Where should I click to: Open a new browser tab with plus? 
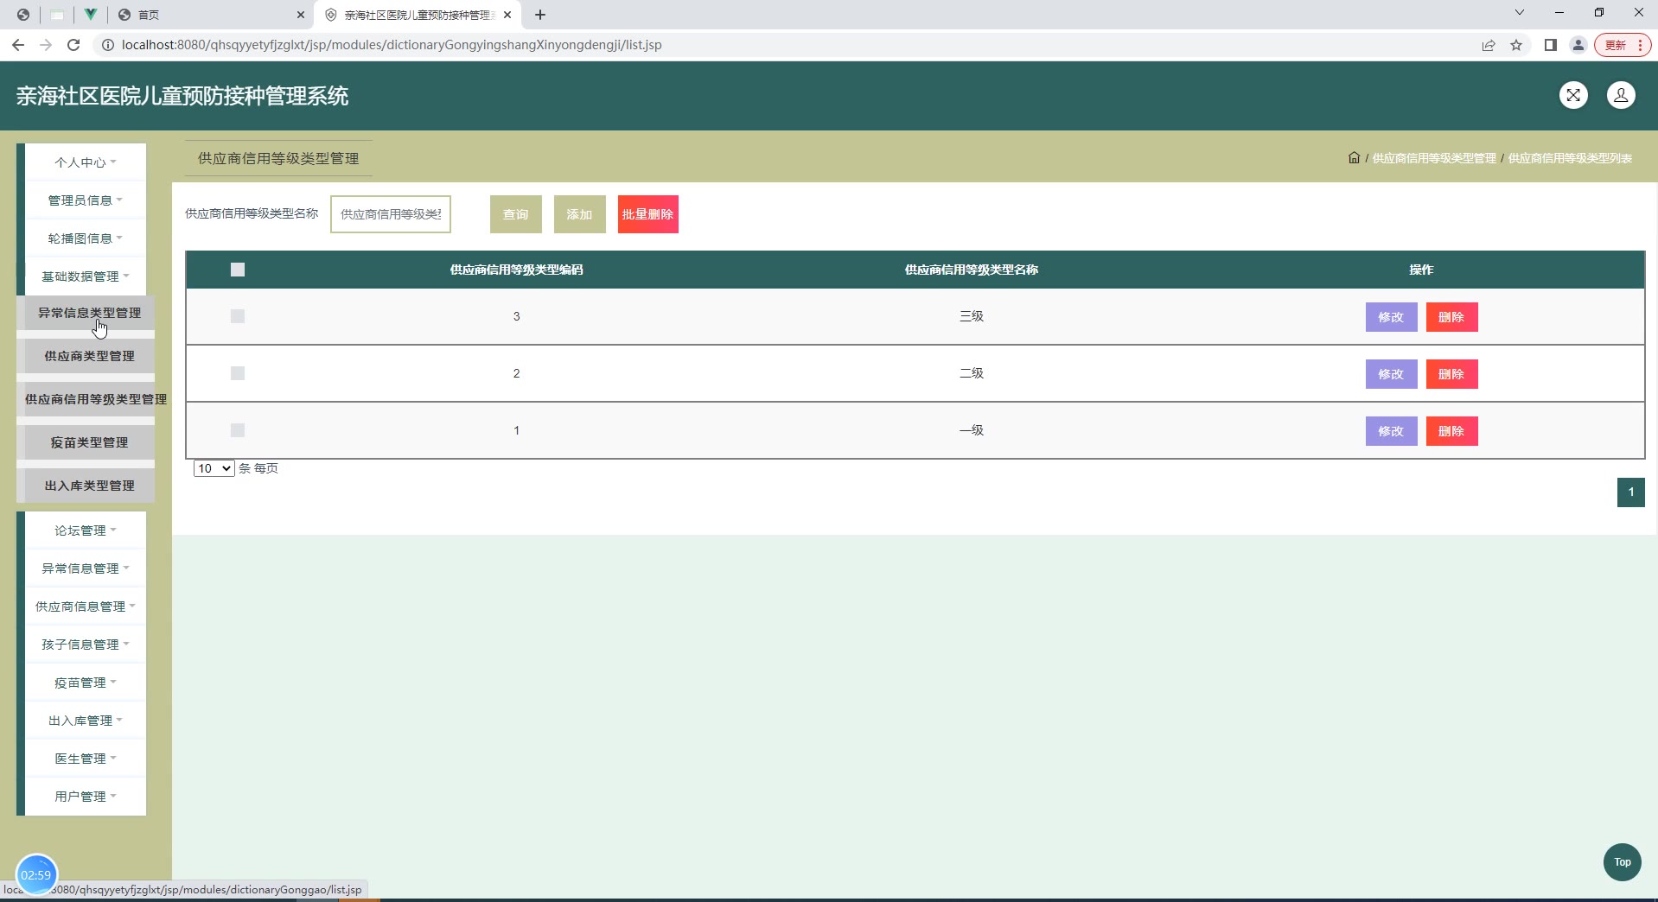[x=540, y=15]
